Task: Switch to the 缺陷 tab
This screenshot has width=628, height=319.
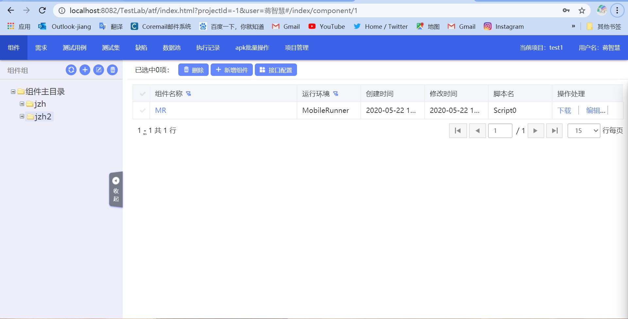Action: click(141, 47)
